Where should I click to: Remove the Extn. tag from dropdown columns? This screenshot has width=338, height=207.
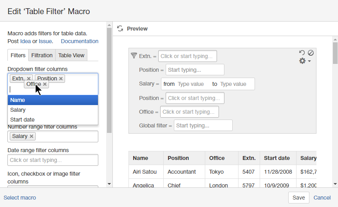point(29,79)
